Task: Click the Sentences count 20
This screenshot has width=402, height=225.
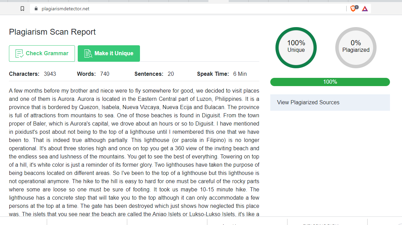Action: [x=171, y=74]
